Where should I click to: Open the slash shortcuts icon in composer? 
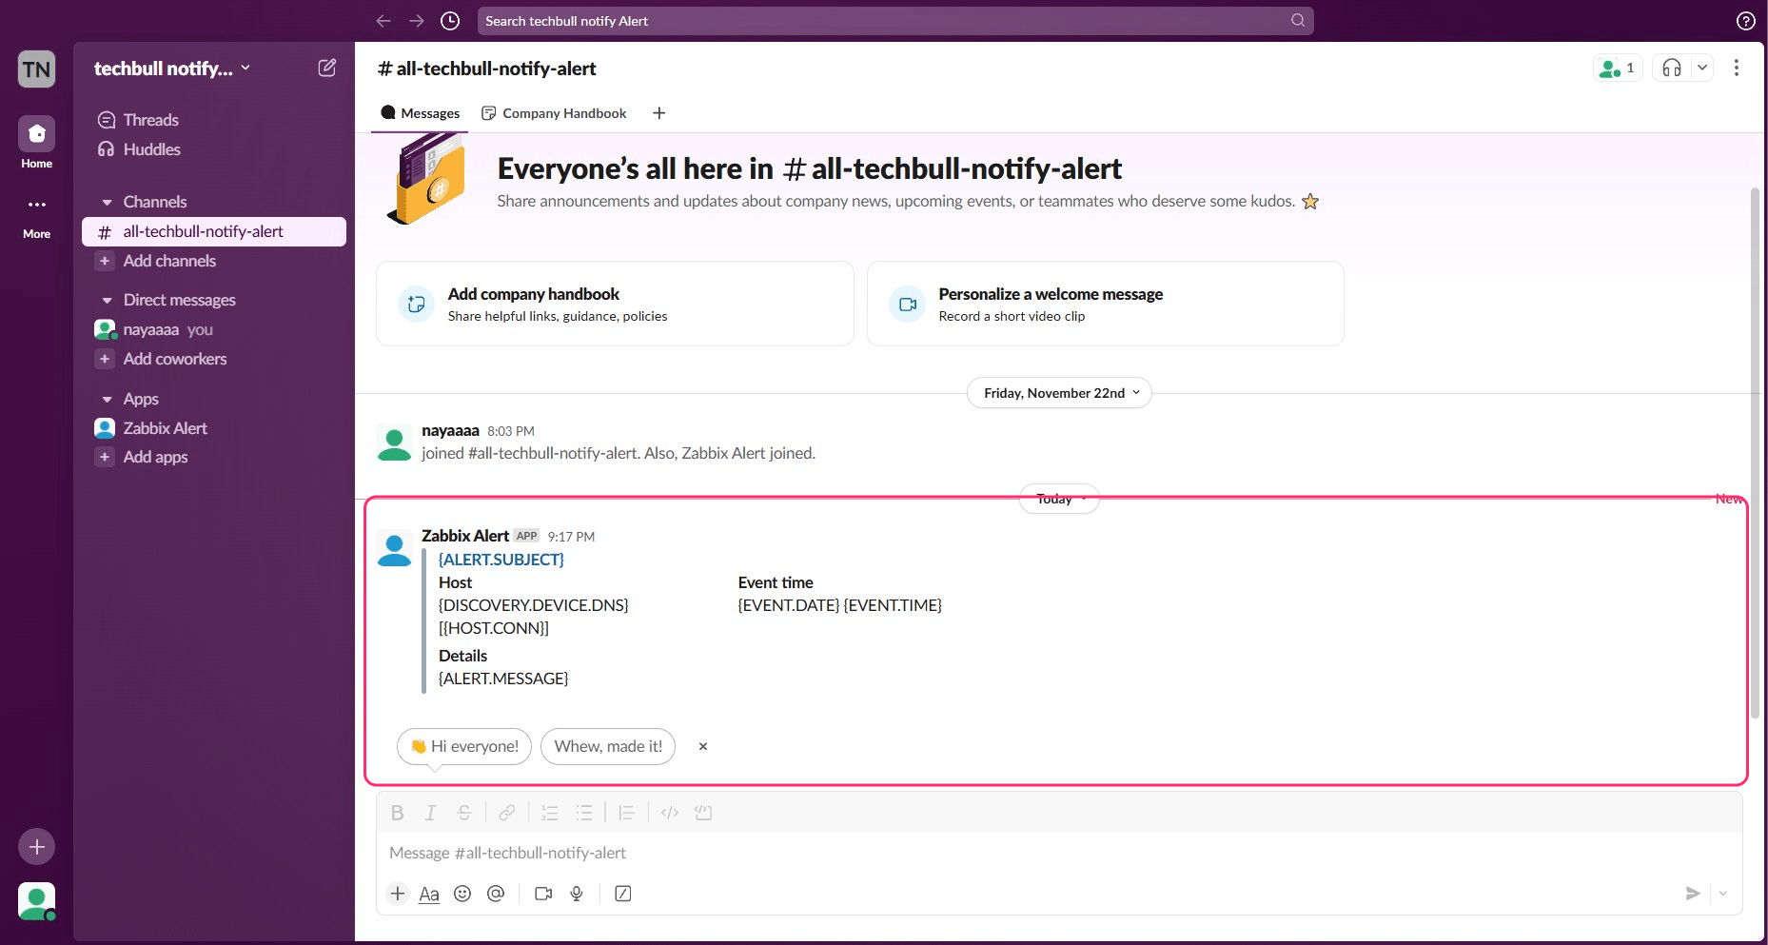623,894
